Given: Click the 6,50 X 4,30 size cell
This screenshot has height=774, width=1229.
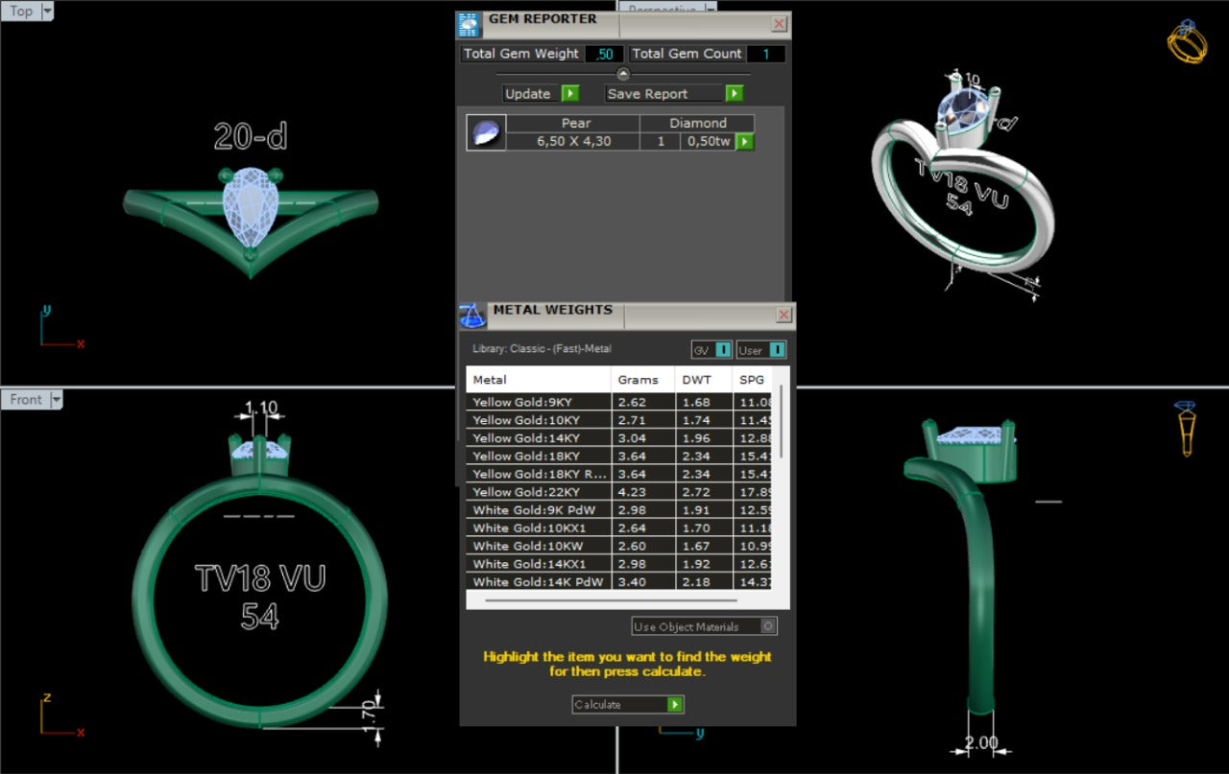Looking at the screenshot, I should pyautogui.click(x=573, y=141).
